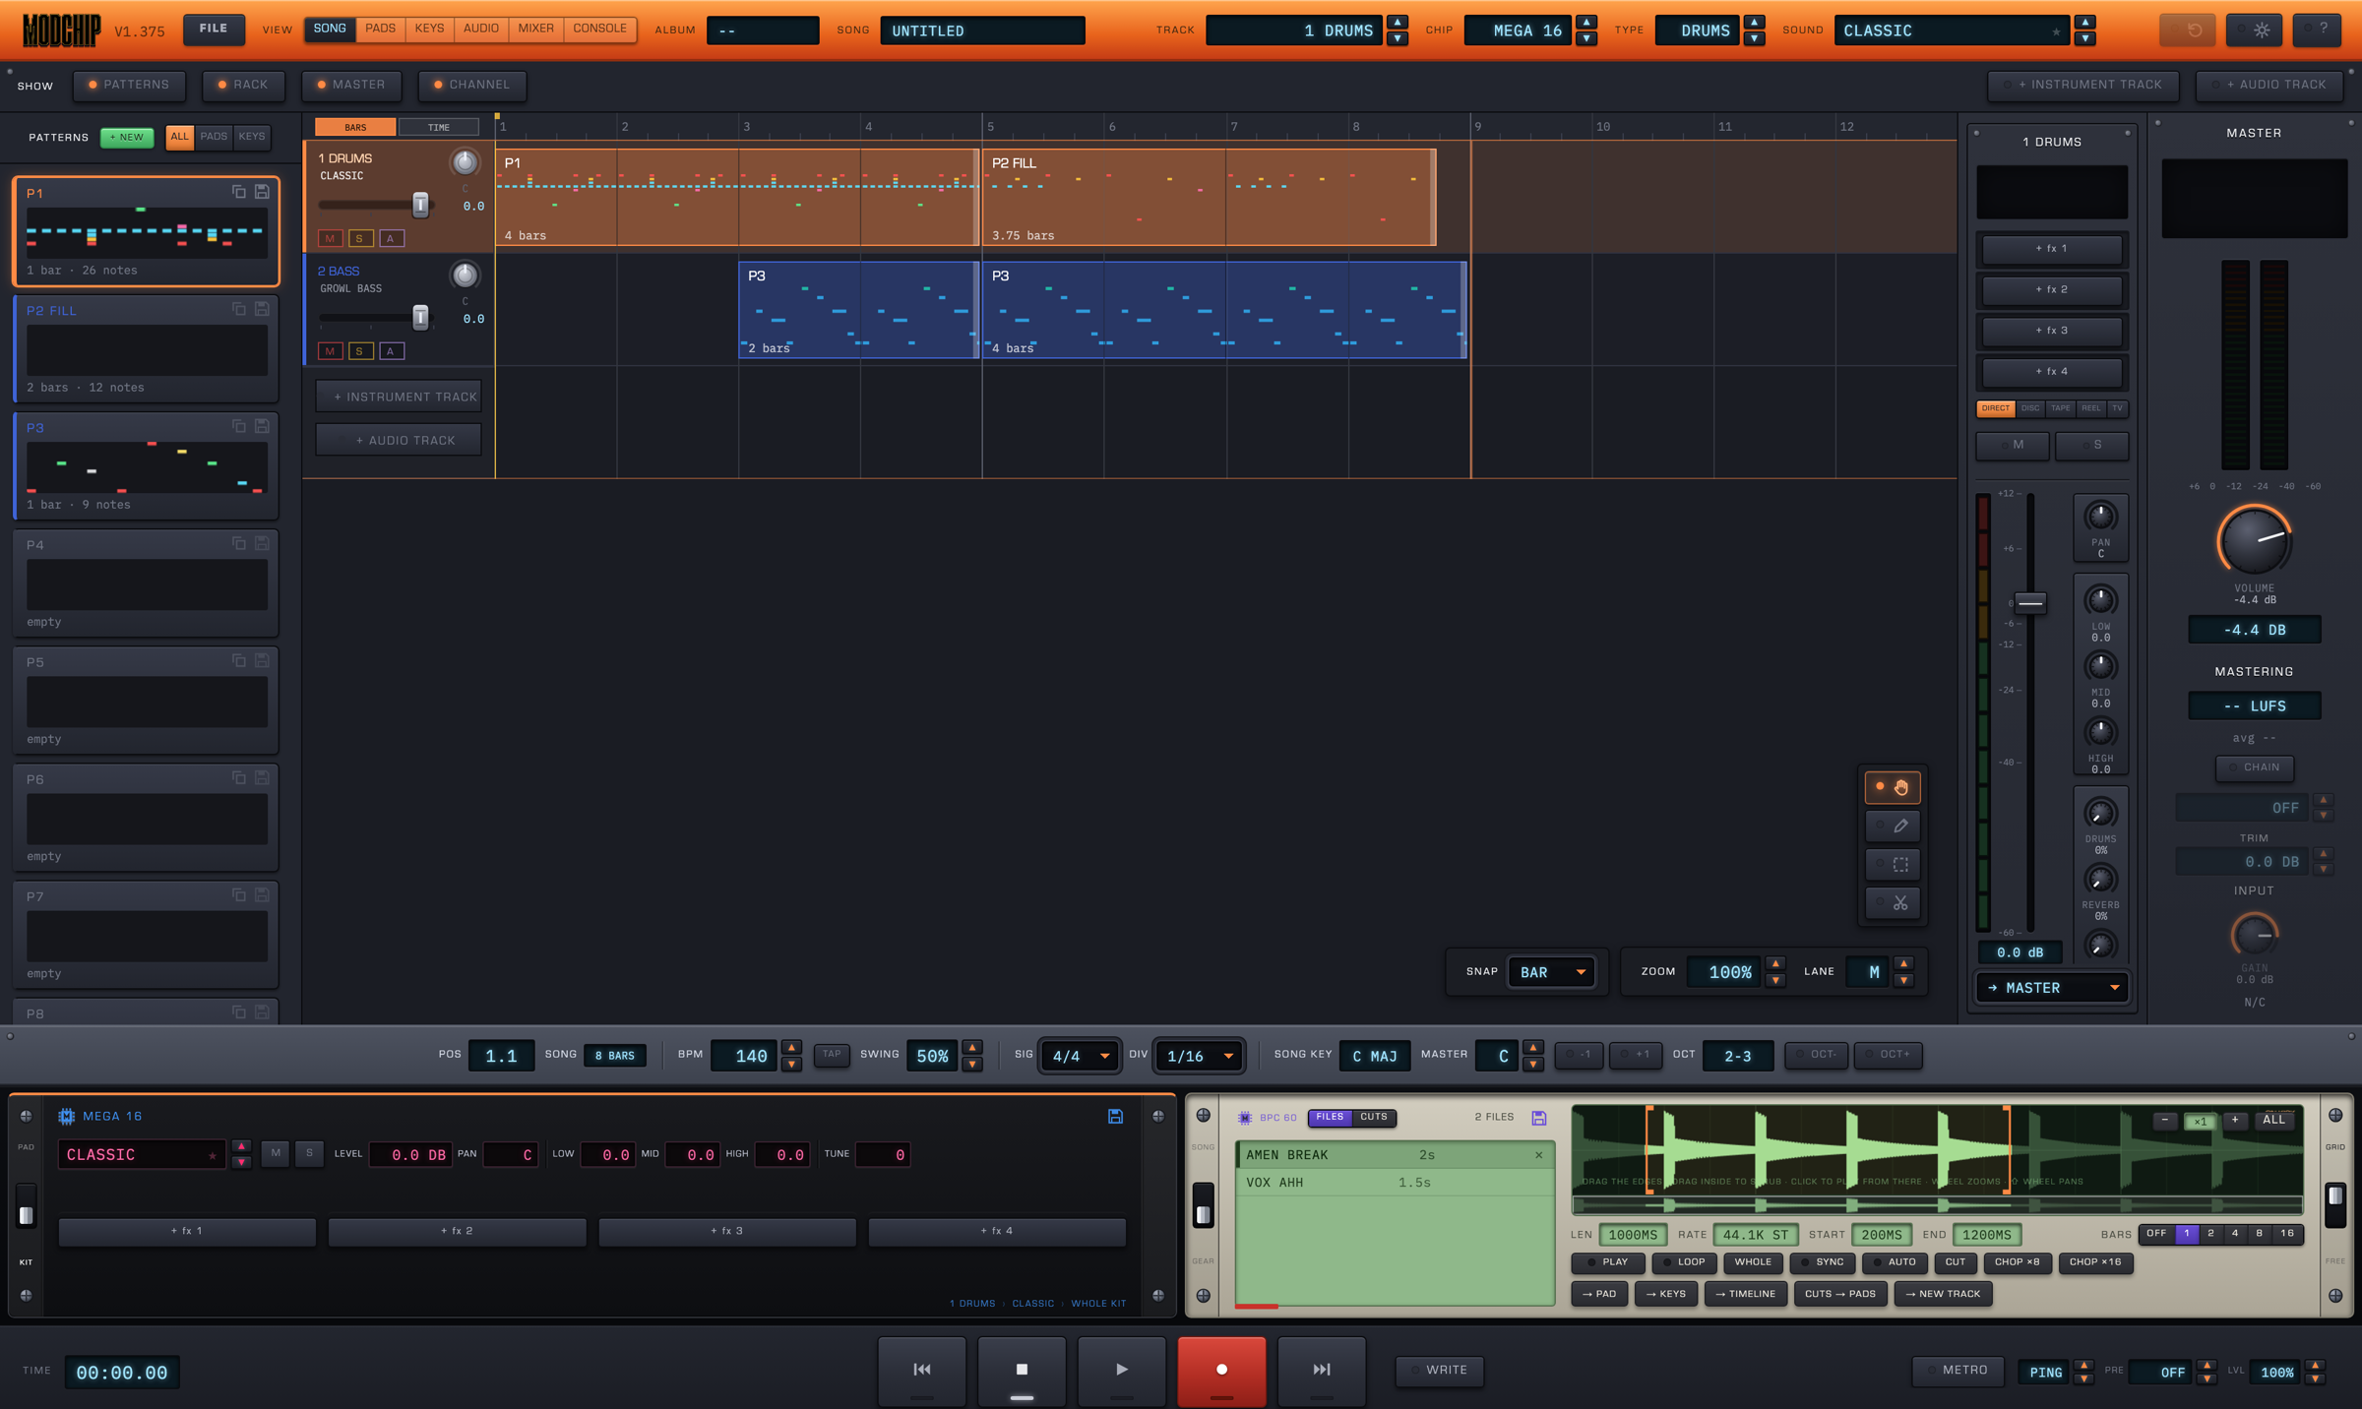
Task: Open the 1/16 division dropdown
Action: pyautogui.click(x=1199, y=1056)
